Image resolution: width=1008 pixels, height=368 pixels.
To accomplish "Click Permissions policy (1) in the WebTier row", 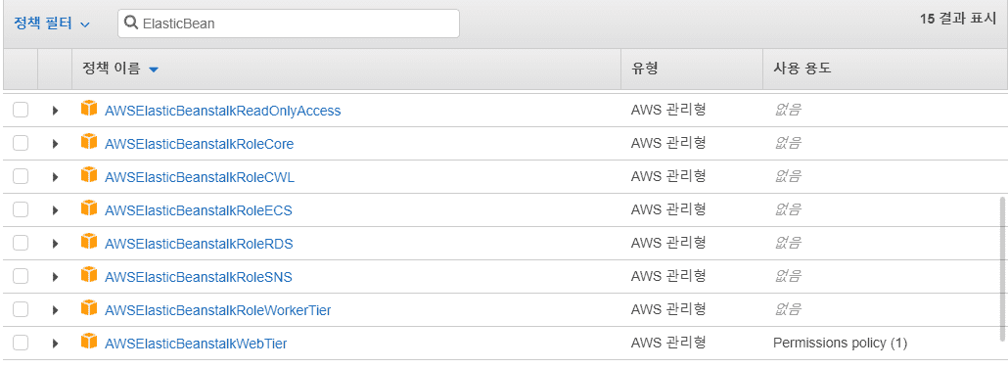I will click(841, 344).
